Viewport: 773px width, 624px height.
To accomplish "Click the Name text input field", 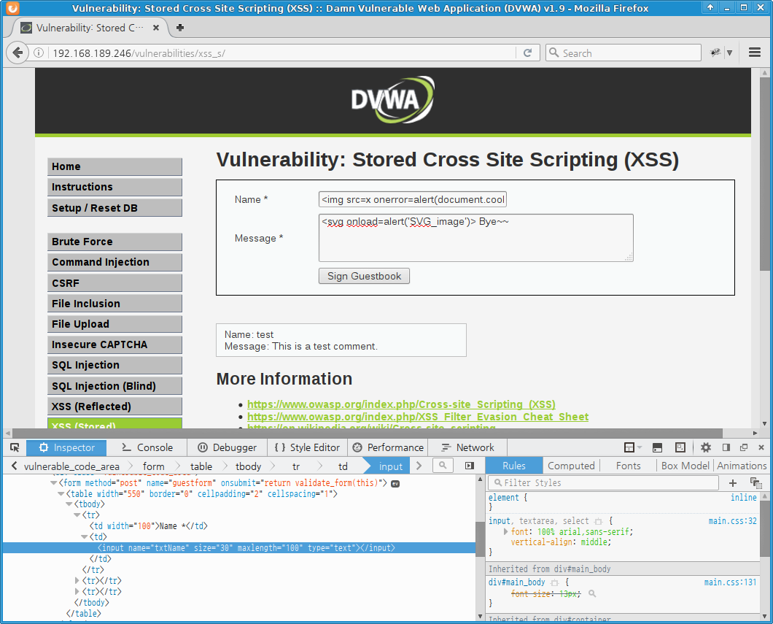I will pos(413,199).
